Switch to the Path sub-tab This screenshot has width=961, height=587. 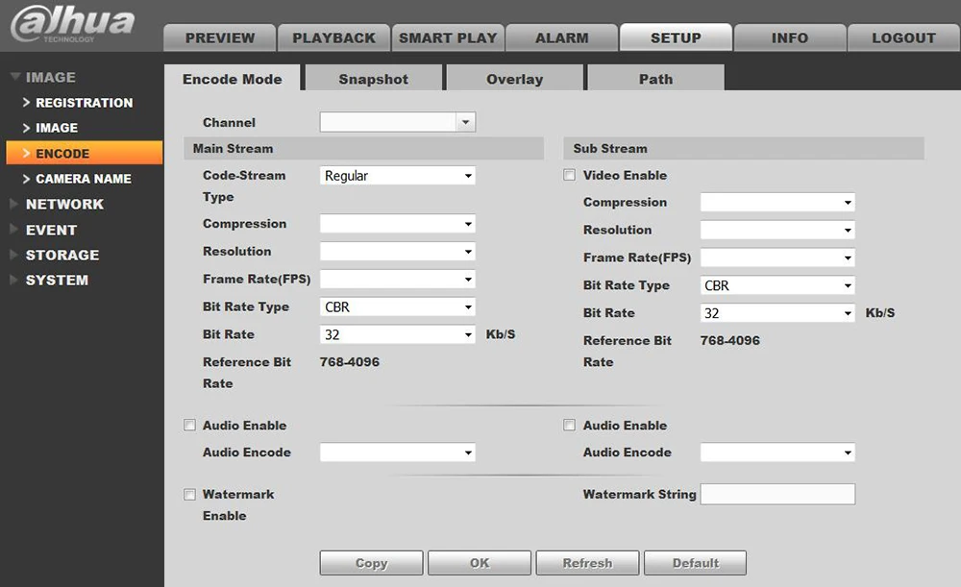tap(655, 79)
